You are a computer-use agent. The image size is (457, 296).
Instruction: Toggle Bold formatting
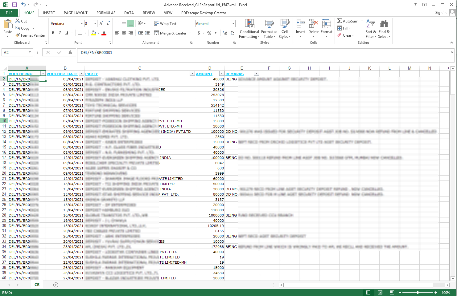(x=53, y=33)
